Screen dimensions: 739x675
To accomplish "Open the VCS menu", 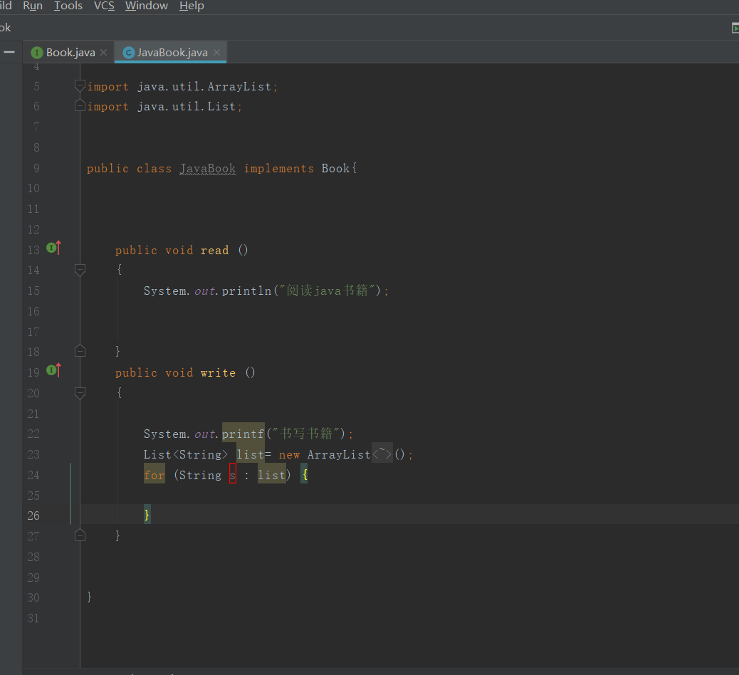I will (x=104, y=6).
